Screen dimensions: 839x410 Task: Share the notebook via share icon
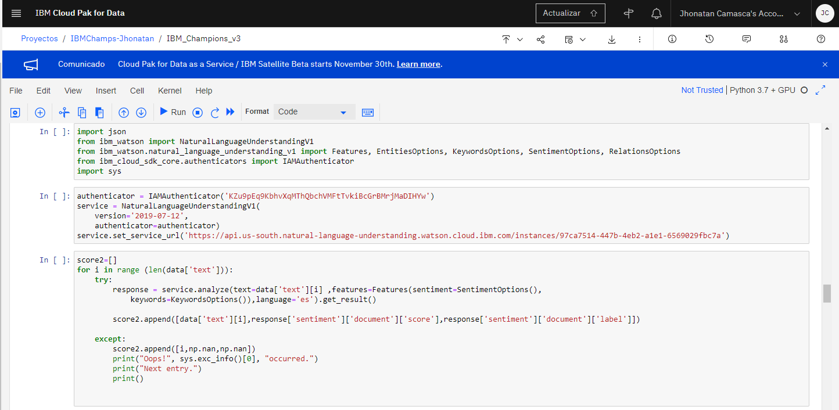[541, 39]
